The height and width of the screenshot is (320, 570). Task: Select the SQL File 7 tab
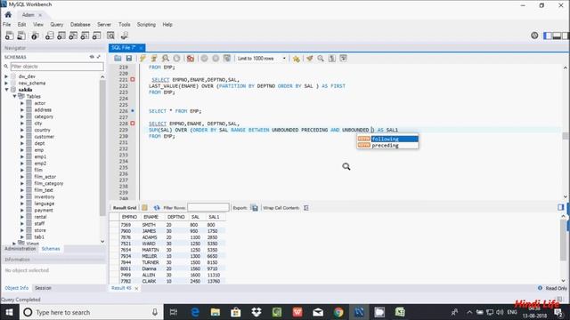click(x=124, y=47)
